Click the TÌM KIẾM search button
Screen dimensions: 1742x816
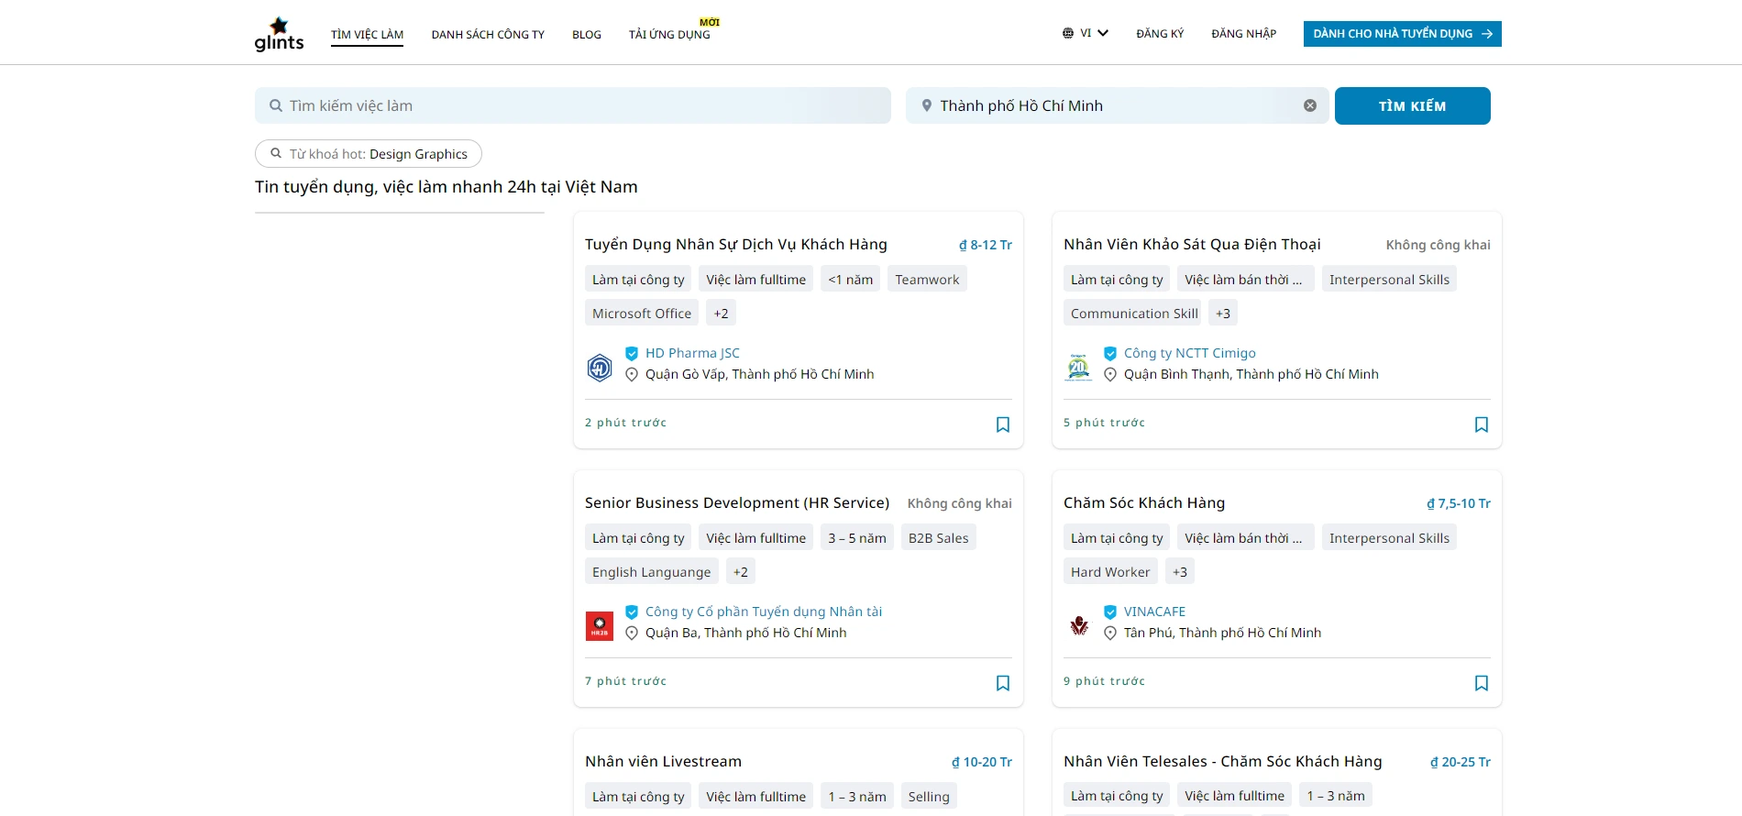tap(1412, 105)
